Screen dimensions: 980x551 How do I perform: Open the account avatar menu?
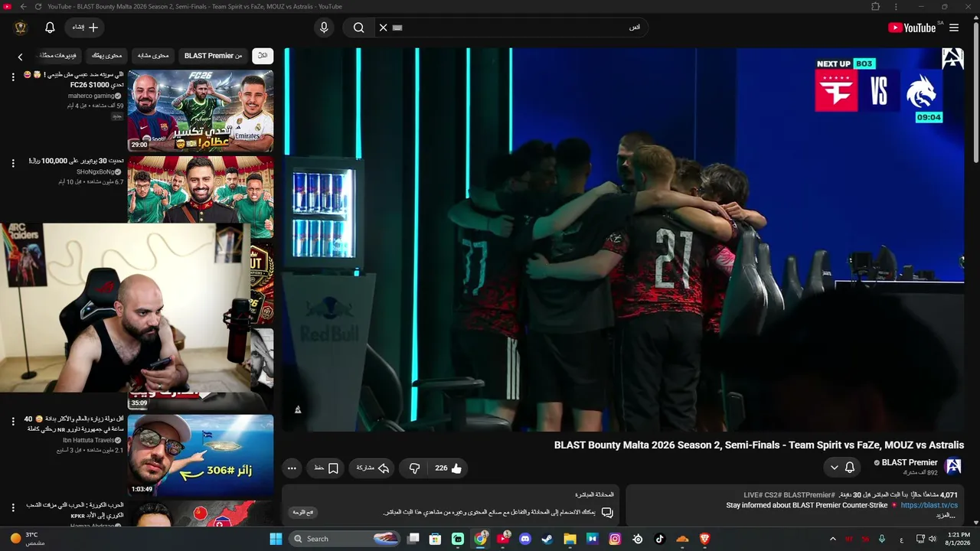coord(21,28)
